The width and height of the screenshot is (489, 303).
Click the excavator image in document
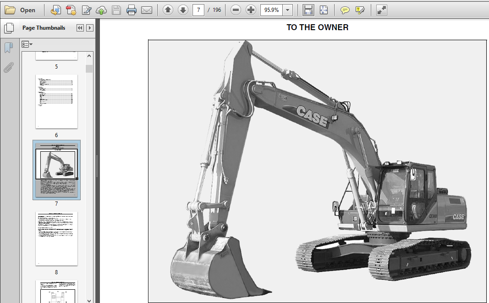(x=317, y=171)
